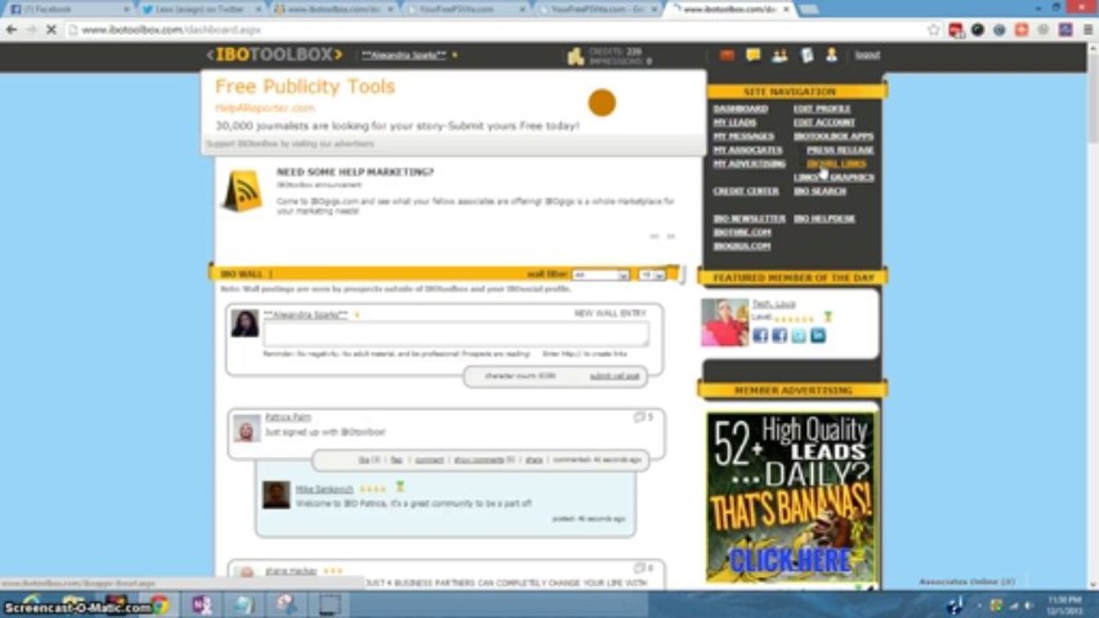
Task: Click Alexandra Sparks avatar in wall entry
Action: (x=245, y=324)
